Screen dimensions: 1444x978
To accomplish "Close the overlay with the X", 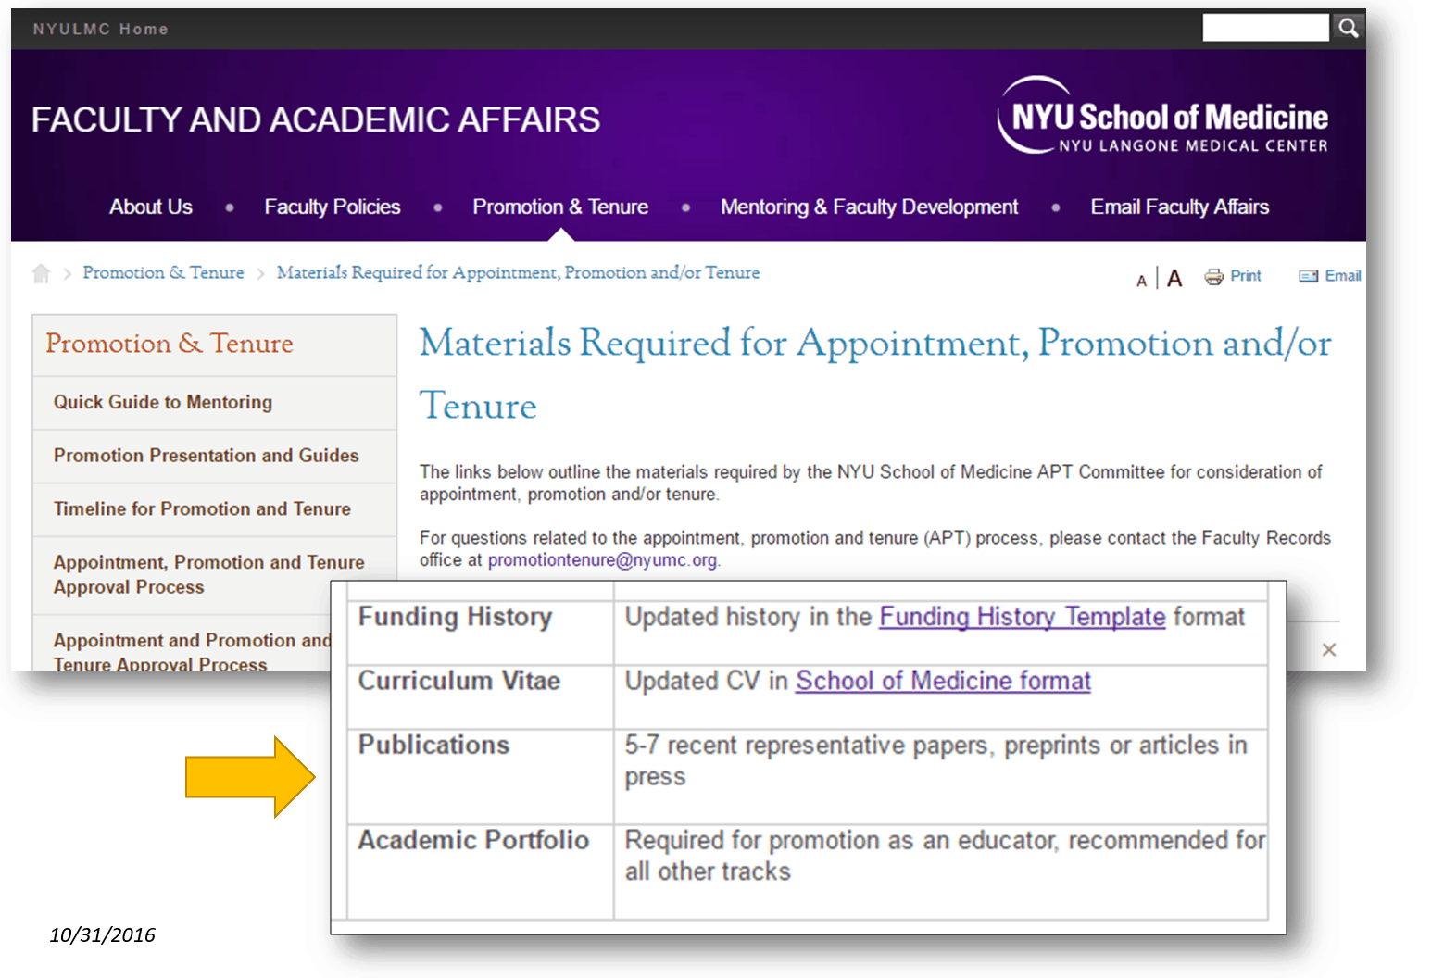I will (1329, 649).
